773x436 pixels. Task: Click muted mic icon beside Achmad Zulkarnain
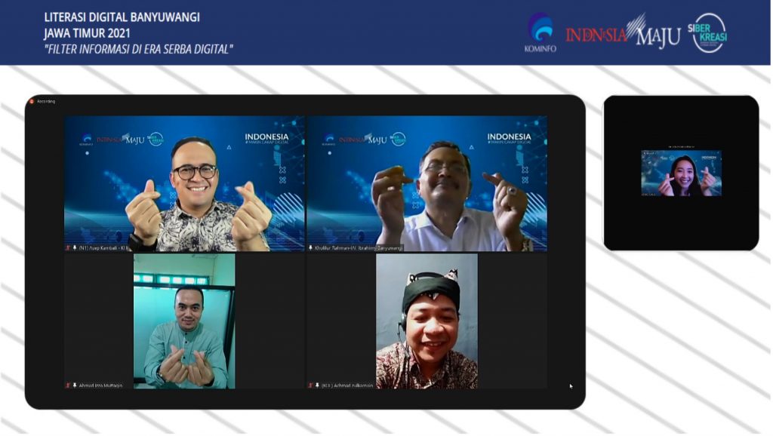tap(311, 385)
